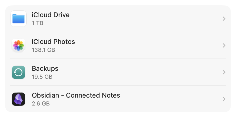Click the "19.5 GB" size under Backups
Viewport: 237px width, 117px height.
tap(42, 77)
